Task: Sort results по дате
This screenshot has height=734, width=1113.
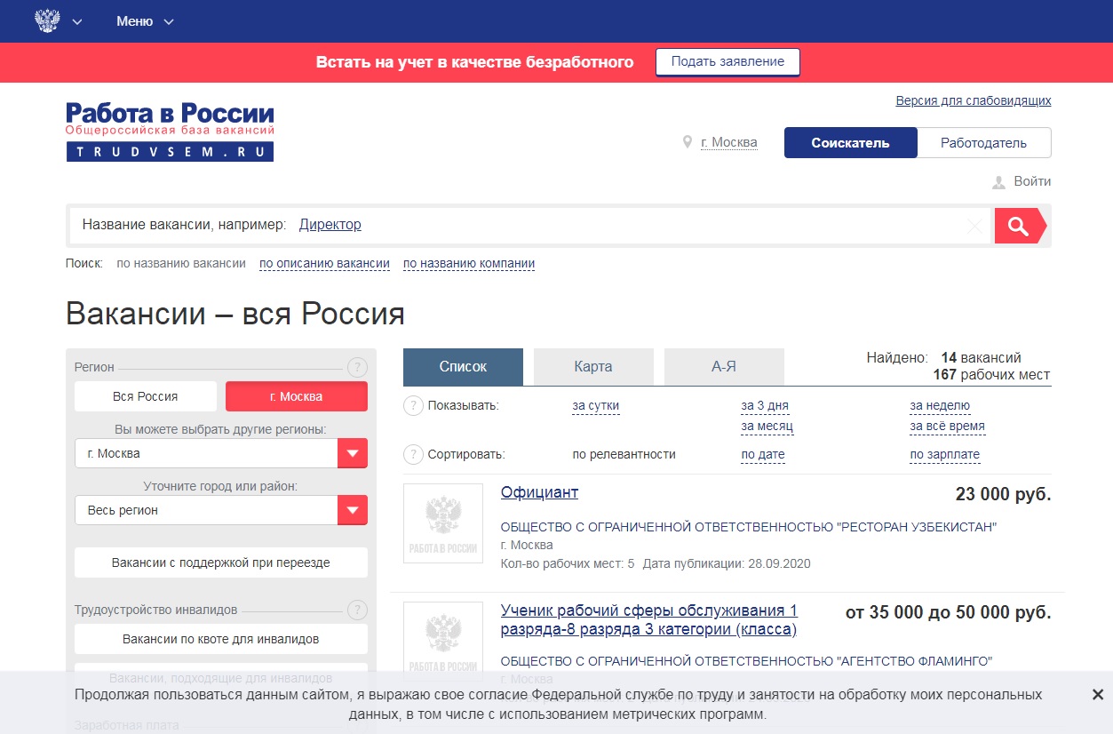Action: click(x=763, y=454)
